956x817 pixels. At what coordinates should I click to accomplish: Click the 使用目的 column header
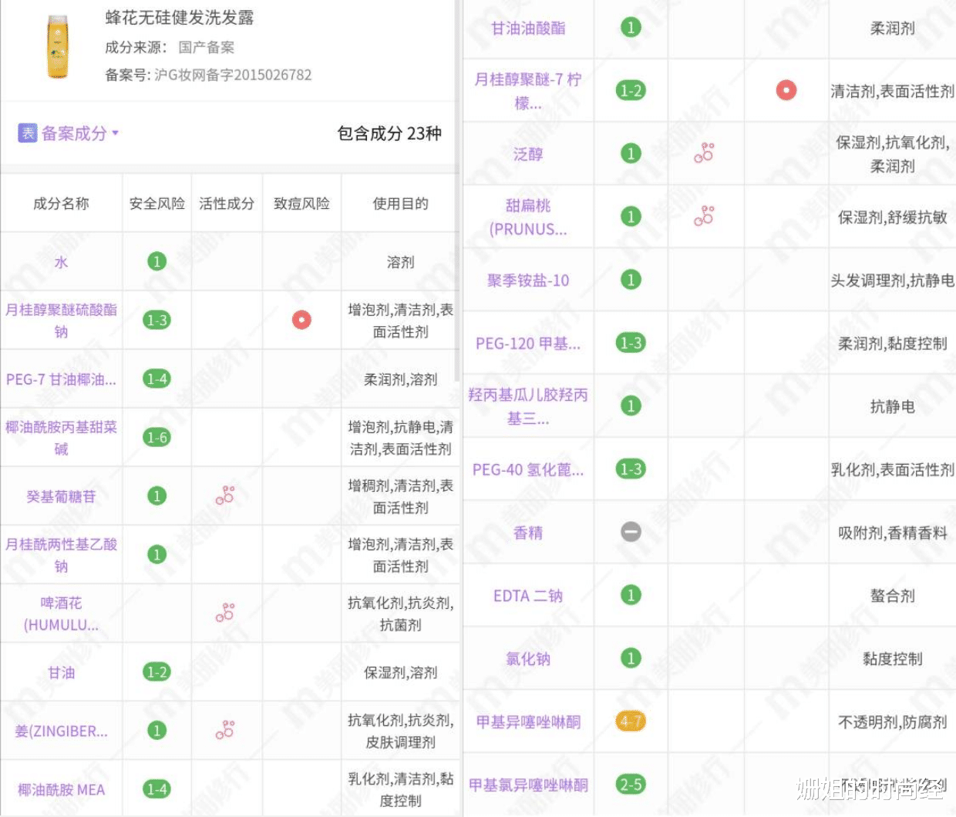(399, 203)
